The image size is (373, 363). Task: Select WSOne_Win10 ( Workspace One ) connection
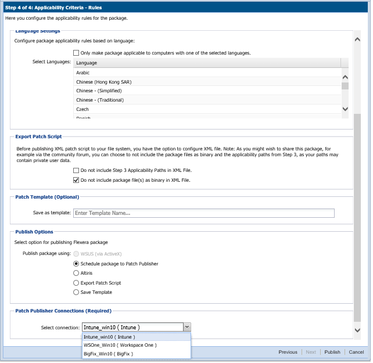point(120,345)
